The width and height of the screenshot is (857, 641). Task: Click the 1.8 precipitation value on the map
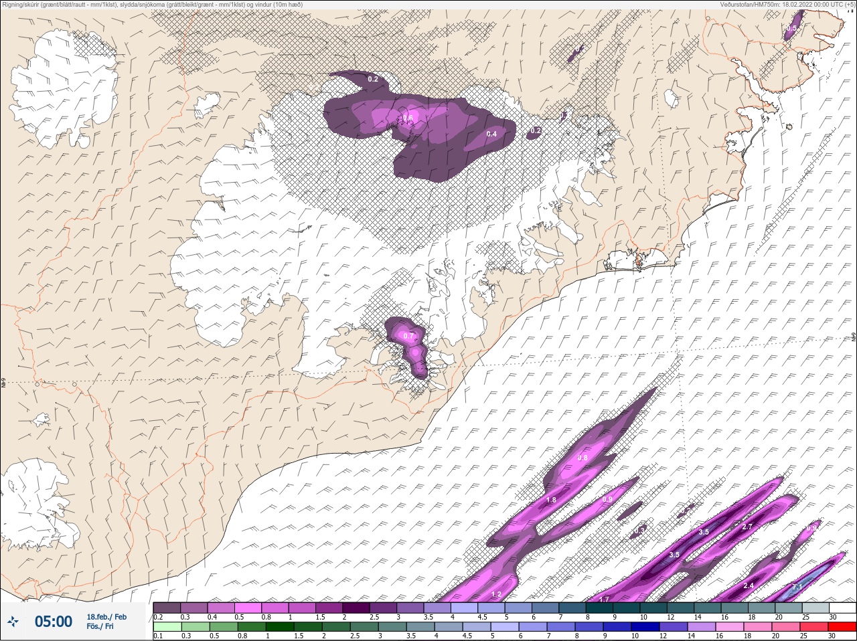click(x=551, y=500)
